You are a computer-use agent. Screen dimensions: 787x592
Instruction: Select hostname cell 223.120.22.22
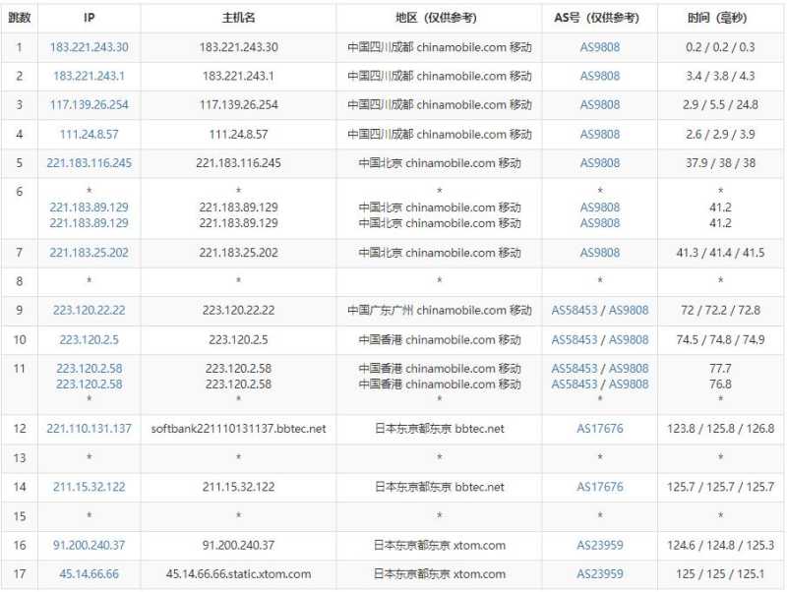[238, 310]
